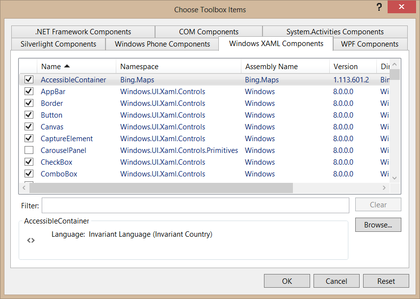Select the COM Components tab
This screenshot has height=299, width=420.
pyautogui.click(x=209, y=32)
